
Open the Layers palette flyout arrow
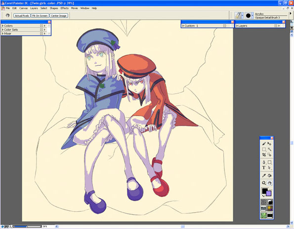279,26
